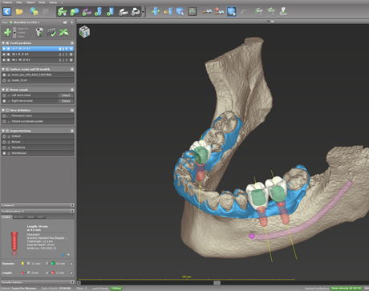Click the trash bin delete icon
The image size is (369, 291).
(39, 32)
